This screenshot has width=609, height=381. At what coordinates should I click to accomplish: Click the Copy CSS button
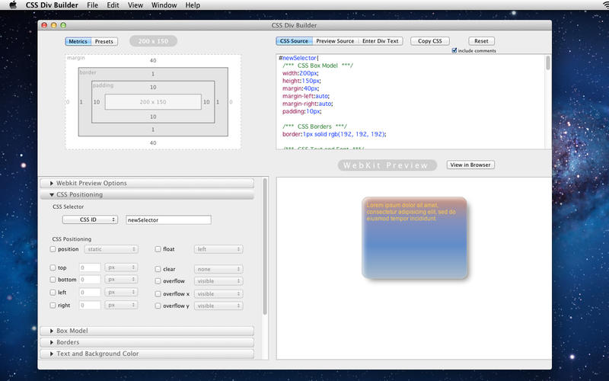click(x=429, y=41)
